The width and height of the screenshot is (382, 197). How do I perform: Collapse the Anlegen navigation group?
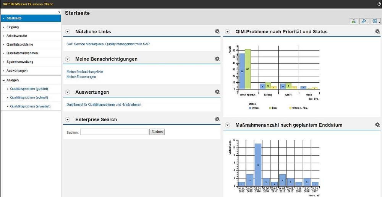click(x=3, y=80)
